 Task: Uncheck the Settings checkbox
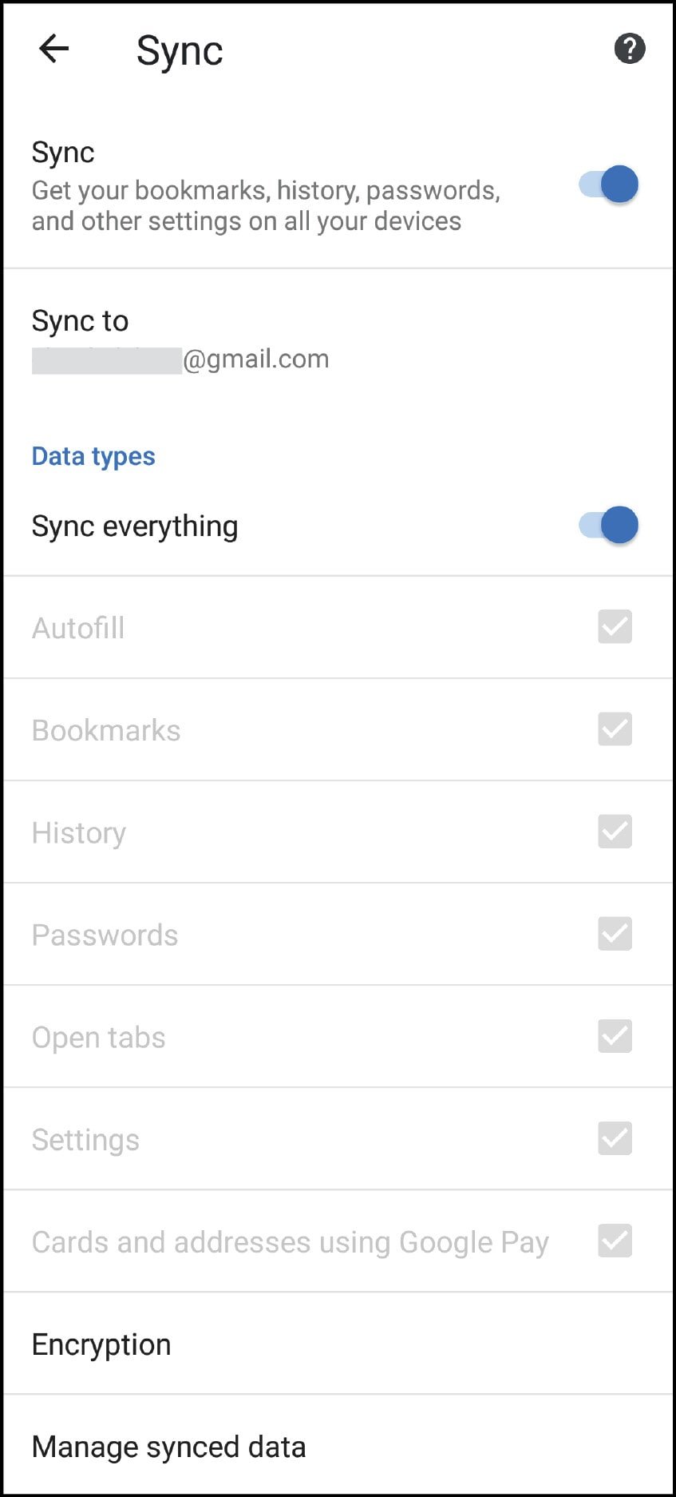(615, 1138)
